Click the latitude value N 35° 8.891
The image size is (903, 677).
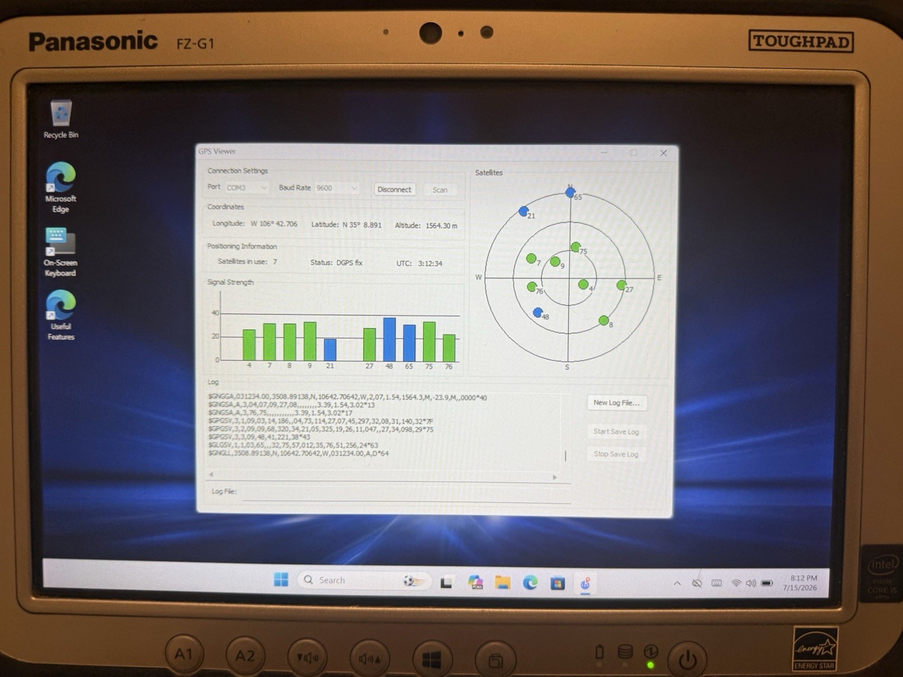[x=362, y=225]
